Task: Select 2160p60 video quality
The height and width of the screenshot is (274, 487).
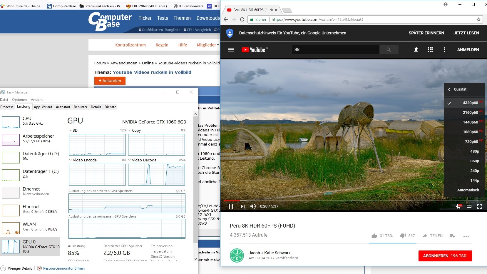Action: coord(464,113)
